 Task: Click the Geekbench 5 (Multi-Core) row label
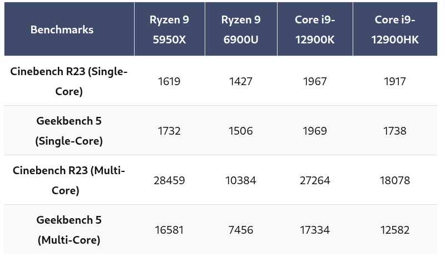click(x=69, y=230)
